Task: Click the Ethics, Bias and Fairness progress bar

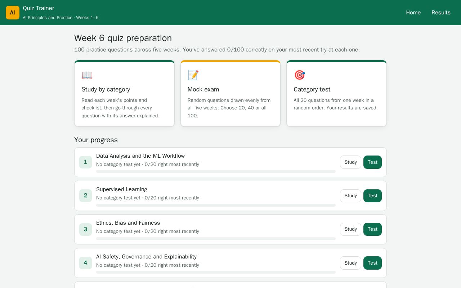Action: (216, 239)
